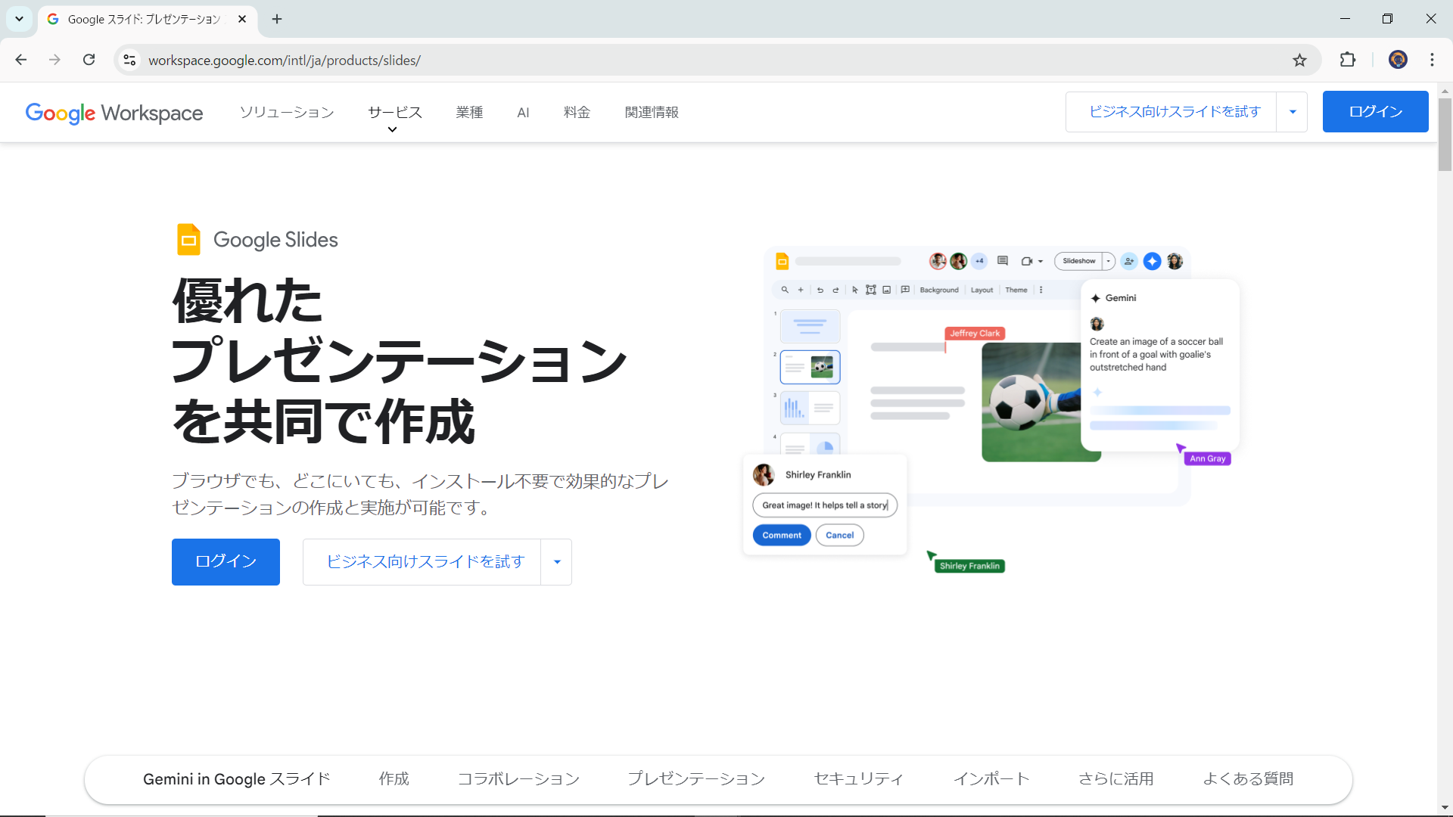Open the ソリューション menu
This screenshot has height=817, width=1453.
(287, 112)
